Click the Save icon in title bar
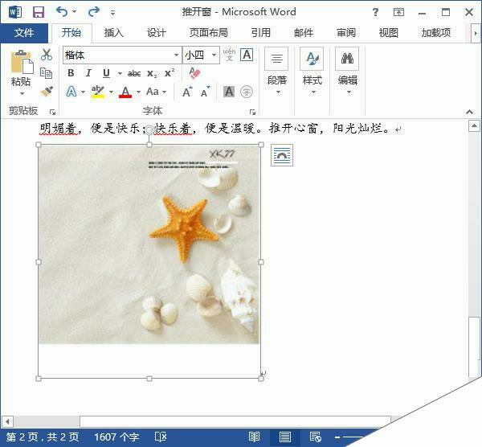The width and height of the screenshot is (482, 447). 38,12
